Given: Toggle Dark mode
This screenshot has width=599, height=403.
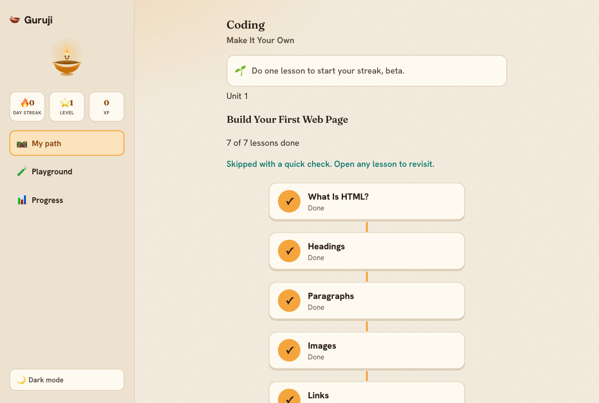Looking at the screenshot, I should (67, 380).
